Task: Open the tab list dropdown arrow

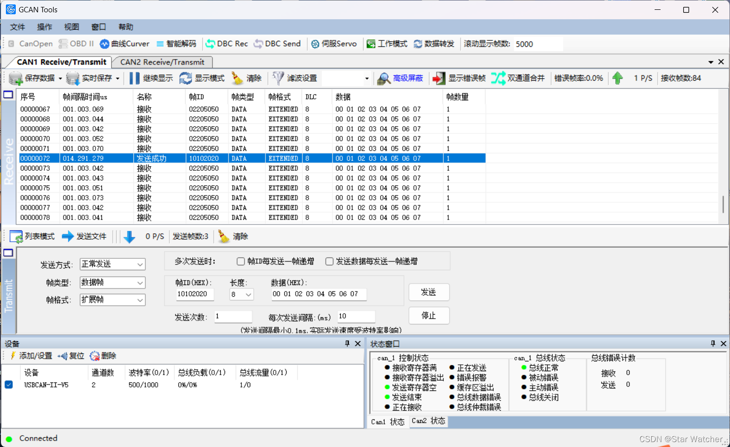Action: pyautogui.click(x=711, y=62)
